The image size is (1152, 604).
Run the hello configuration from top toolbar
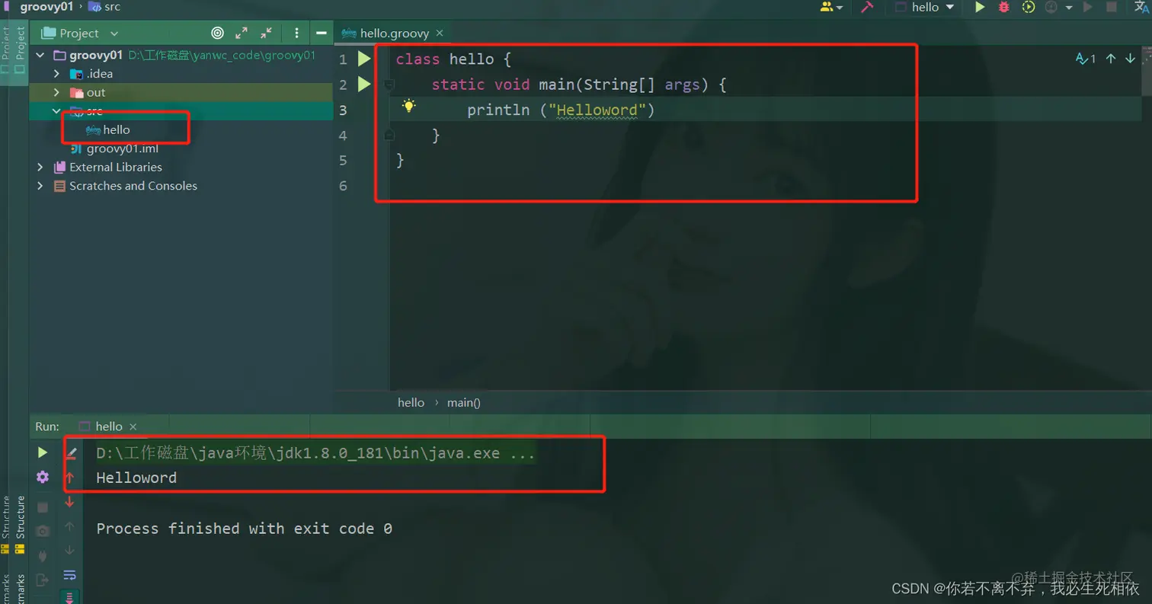click(980, 7)
